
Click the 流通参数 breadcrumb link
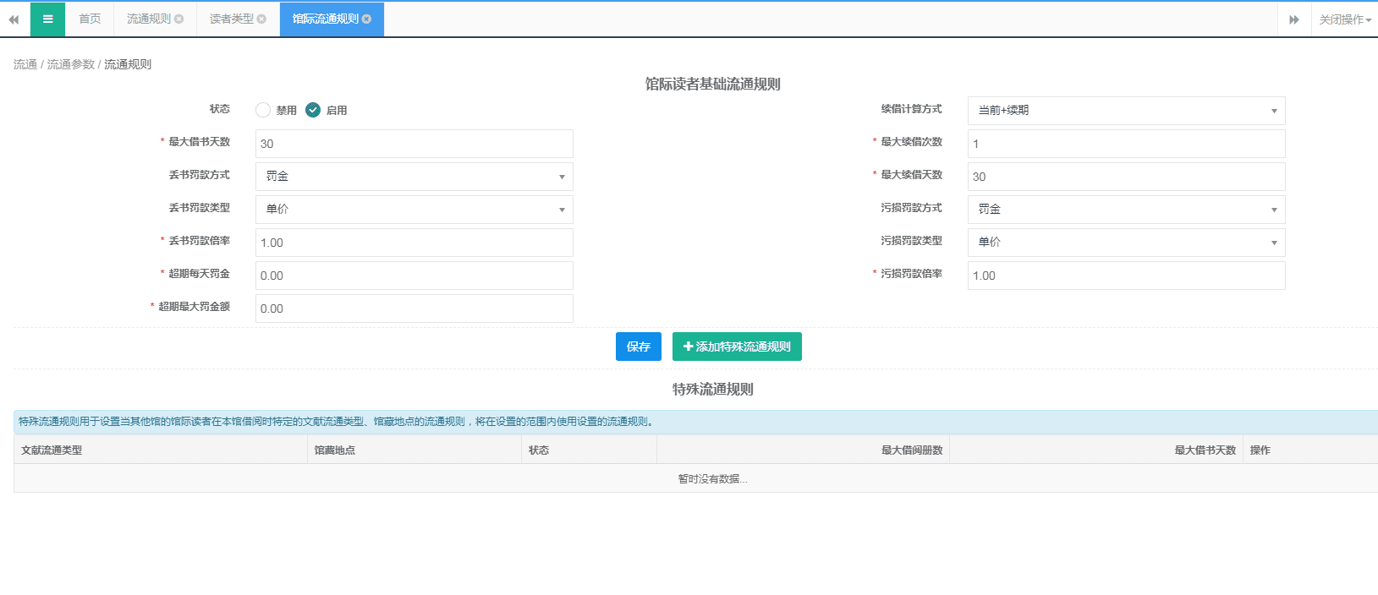tap(71, 64)
